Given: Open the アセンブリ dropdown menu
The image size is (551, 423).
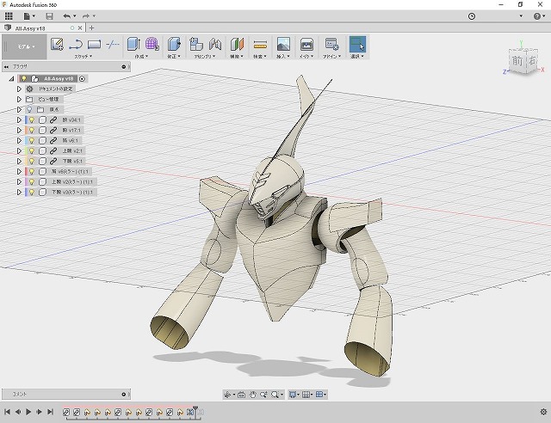Looking at the screenshot, I should (x=205, y=56).
